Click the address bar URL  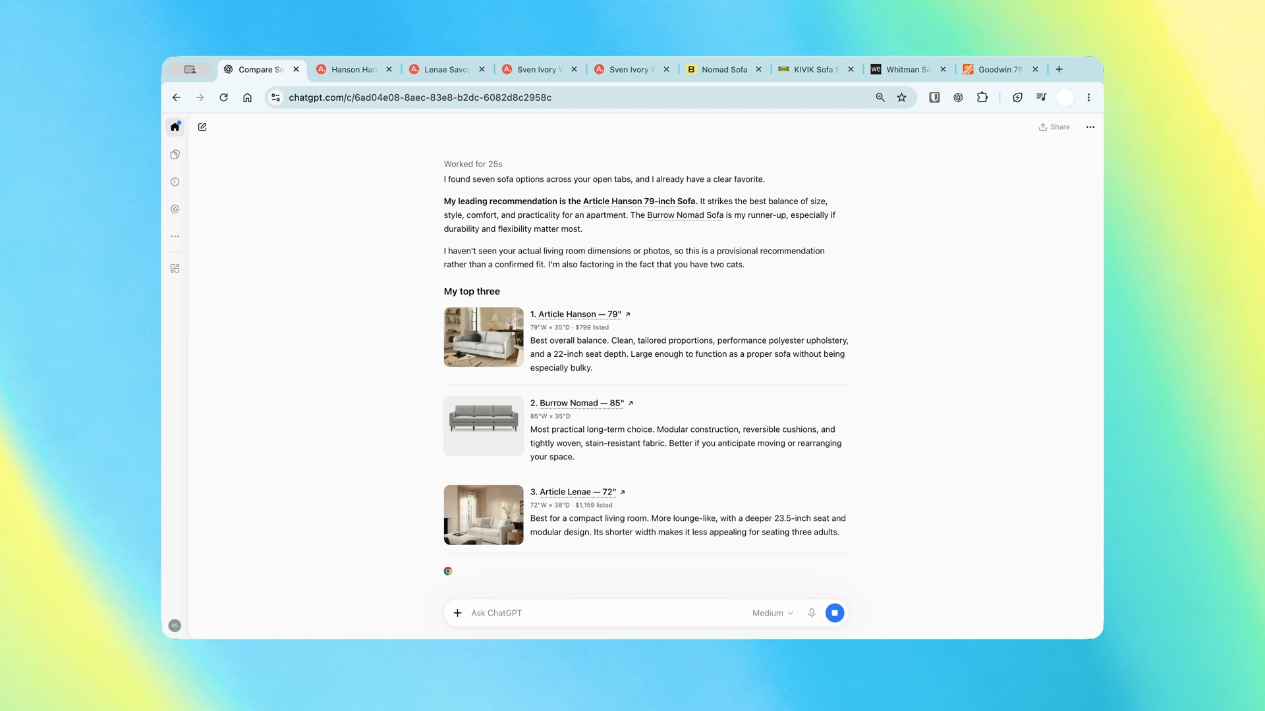coord(420,97)
